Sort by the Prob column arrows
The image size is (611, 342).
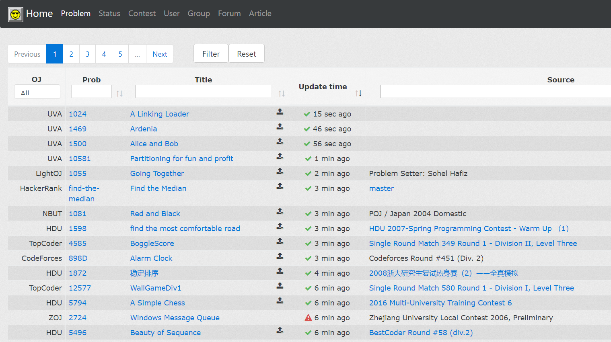119,94
